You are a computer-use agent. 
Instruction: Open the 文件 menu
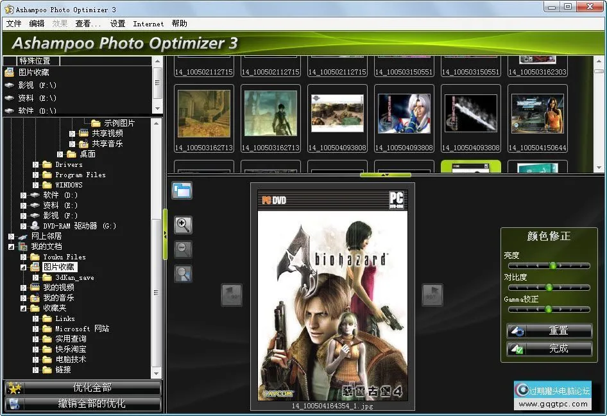pyautogui.click(x=13, y=24)
